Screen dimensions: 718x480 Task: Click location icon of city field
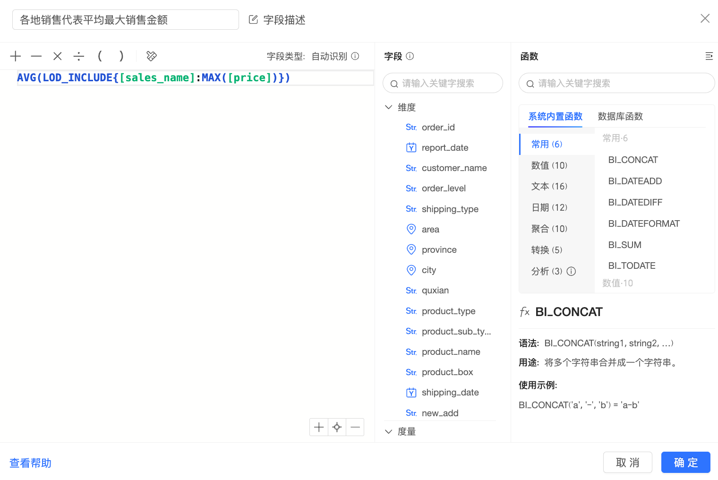(x=411, y=270)
